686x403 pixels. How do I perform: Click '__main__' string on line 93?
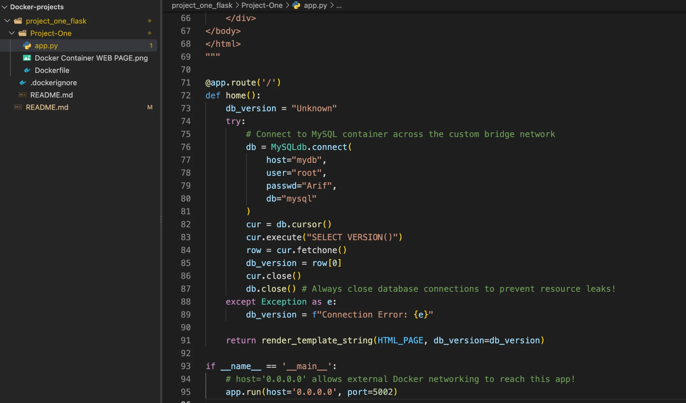point(307,366)
